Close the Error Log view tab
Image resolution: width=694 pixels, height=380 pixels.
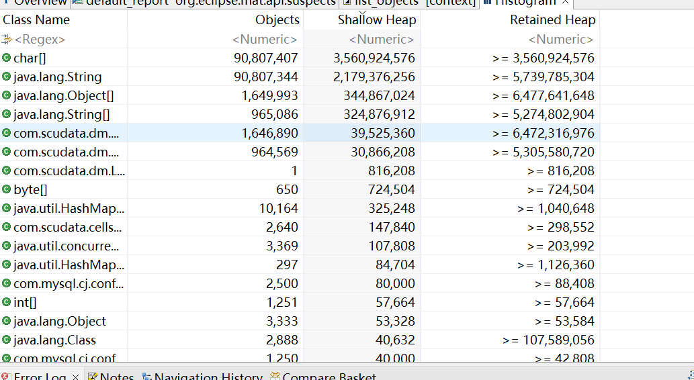(75, 377)
